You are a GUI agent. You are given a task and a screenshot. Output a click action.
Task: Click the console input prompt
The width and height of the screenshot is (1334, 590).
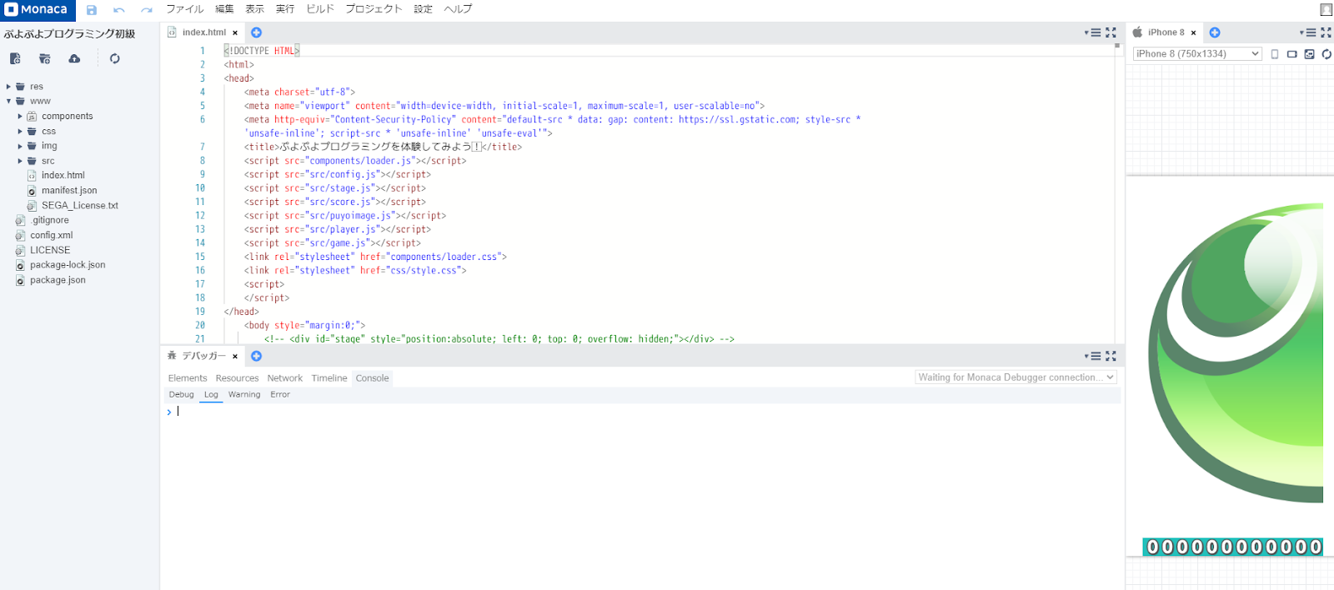642,412
